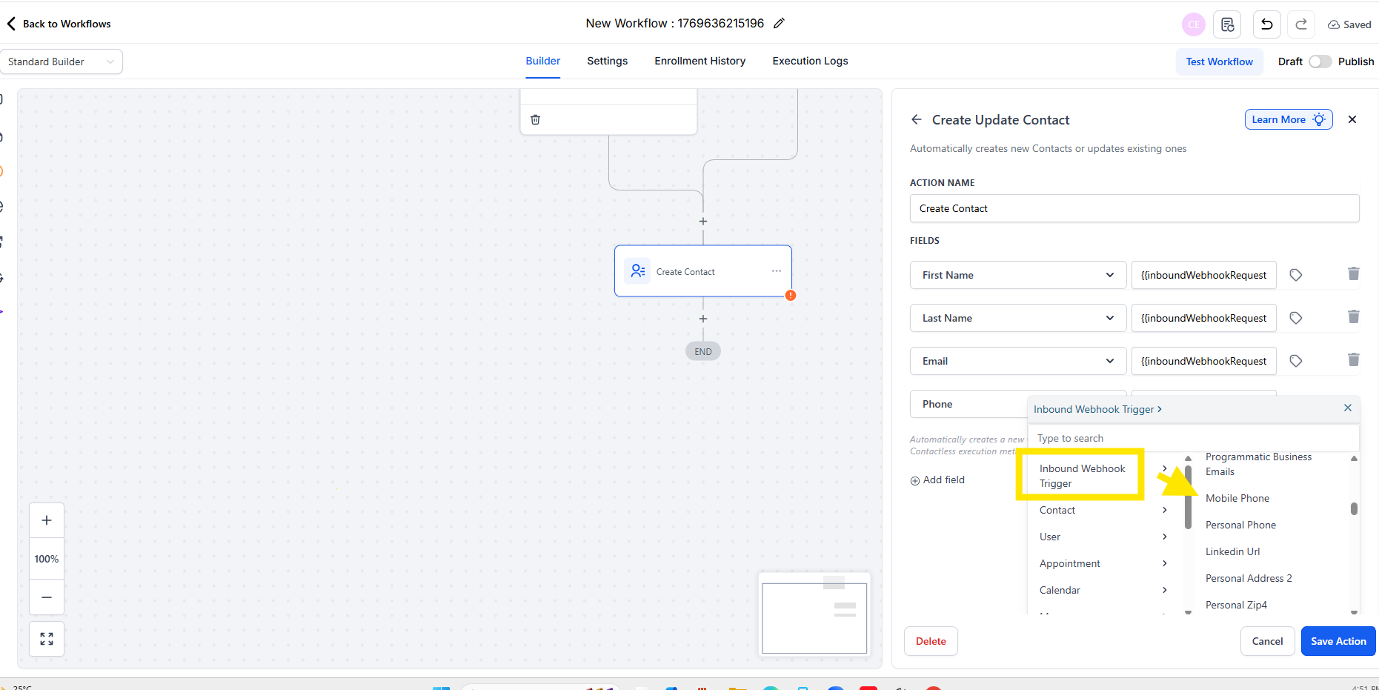Viewport: 1379px width, 690px height.
Task: Click the tag icon beside Email value
Action: 1295,361
